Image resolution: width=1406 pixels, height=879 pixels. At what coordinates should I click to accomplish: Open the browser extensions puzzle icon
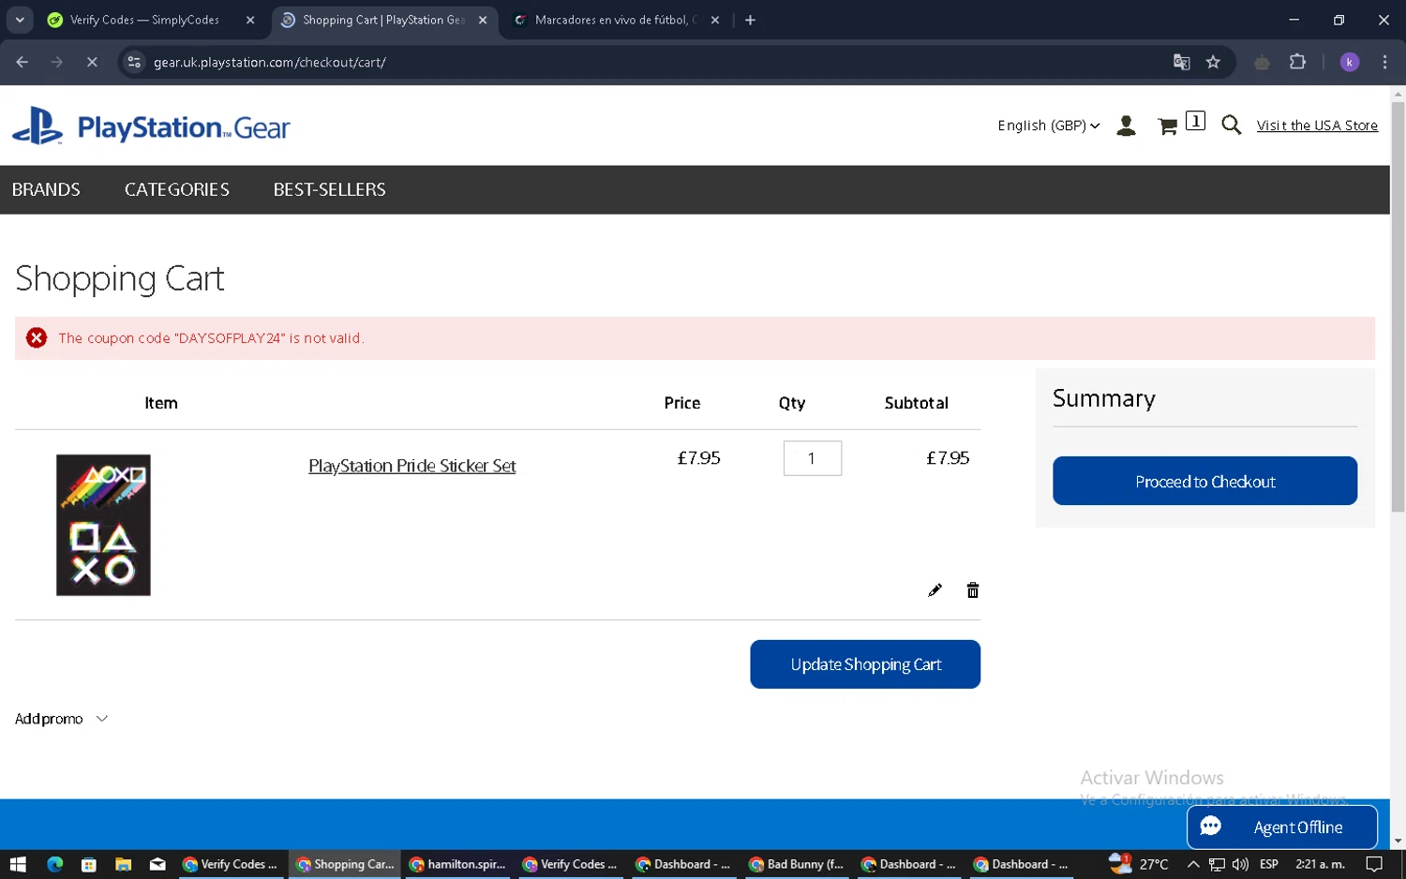(x=1297, y=62)
